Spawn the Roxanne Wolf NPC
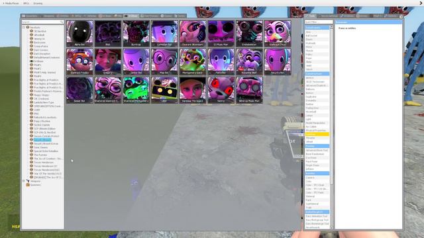This screenshot has width=424, height=238. tap(249, 61)
